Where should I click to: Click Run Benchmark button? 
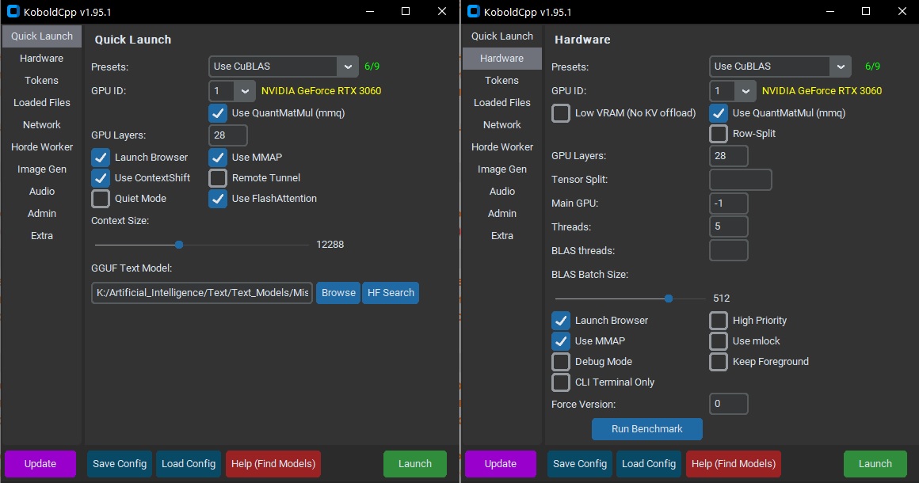point(647,429)
